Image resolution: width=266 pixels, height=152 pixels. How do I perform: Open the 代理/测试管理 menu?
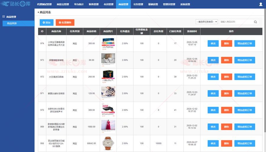coord(44,4)
